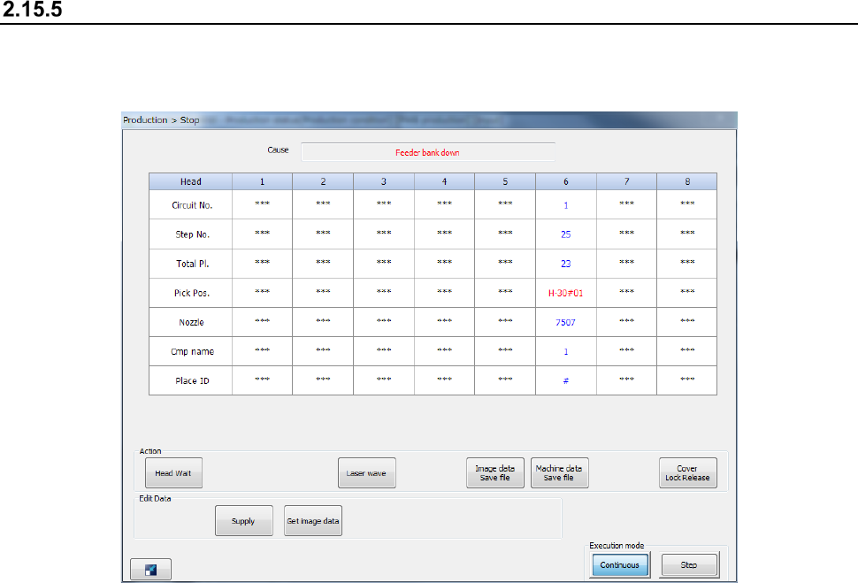Click Step No. cell under head 3

384,234
